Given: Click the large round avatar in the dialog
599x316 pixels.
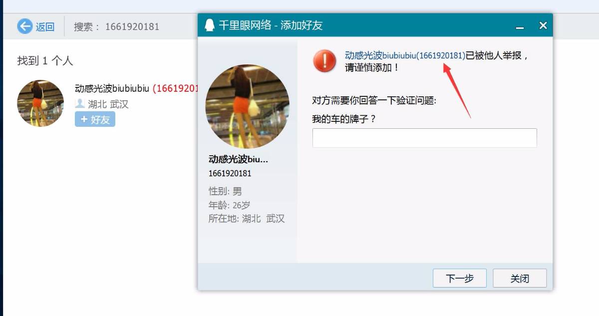Looking at the screenshot, I should (247, 106).
